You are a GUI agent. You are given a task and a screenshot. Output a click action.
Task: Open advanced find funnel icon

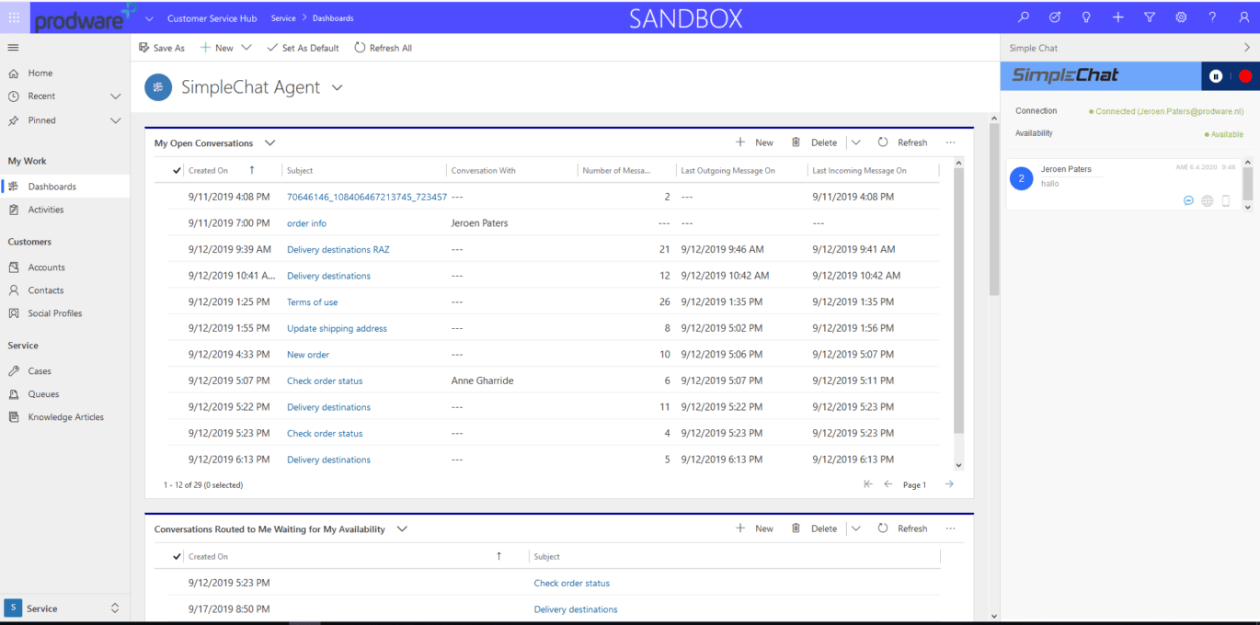click(x=1150, y=17)
